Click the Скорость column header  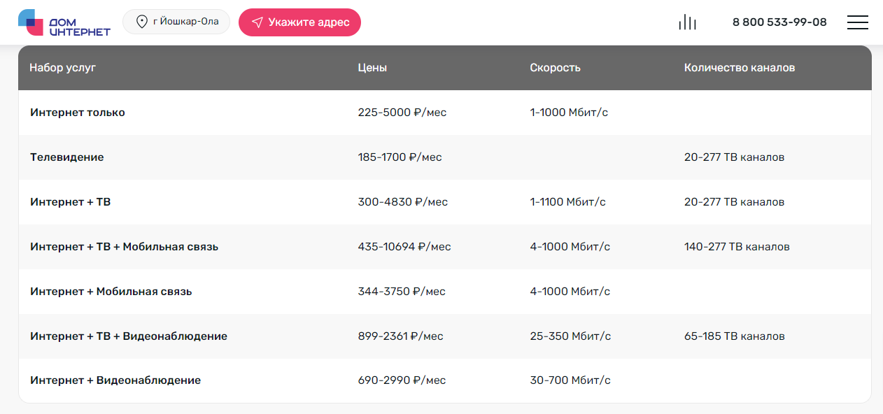point(555,68)
